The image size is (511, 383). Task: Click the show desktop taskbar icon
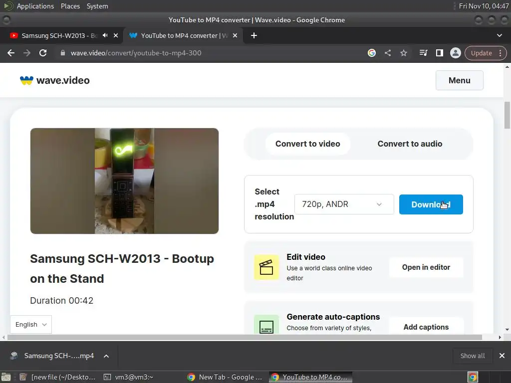pyautogui.click(x=6, y=377)
